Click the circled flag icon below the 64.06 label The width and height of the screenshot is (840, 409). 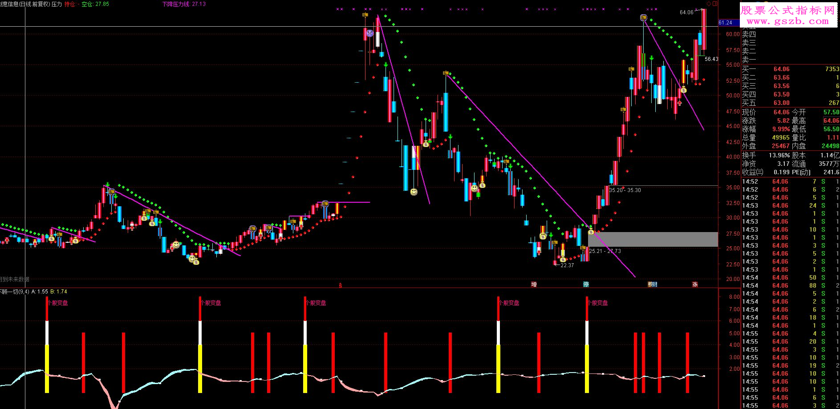tap(643, 18)
